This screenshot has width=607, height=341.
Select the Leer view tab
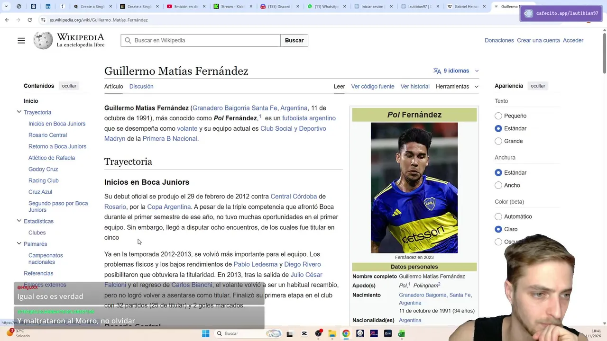339,86
